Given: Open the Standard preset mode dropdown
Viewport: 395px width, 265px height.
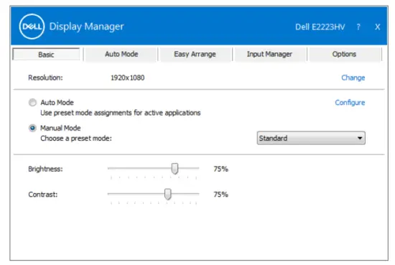Looking at the screenshot, I should point(311,138).
